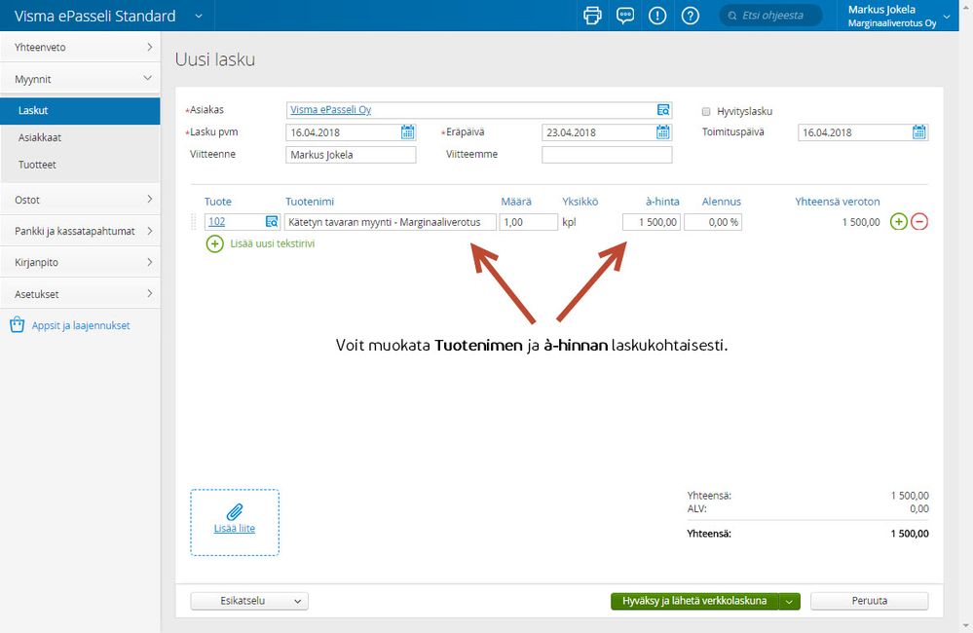Click shopping bag icon for Appsit ja laajennukset

18,324
